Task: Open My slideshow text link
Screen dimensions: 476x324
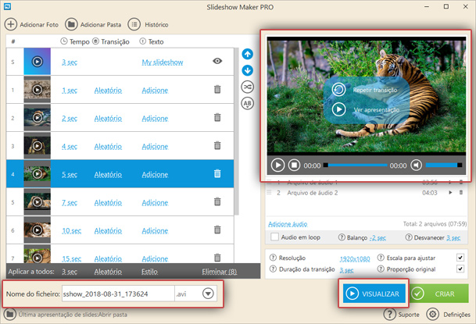Action: pos(163,62)
